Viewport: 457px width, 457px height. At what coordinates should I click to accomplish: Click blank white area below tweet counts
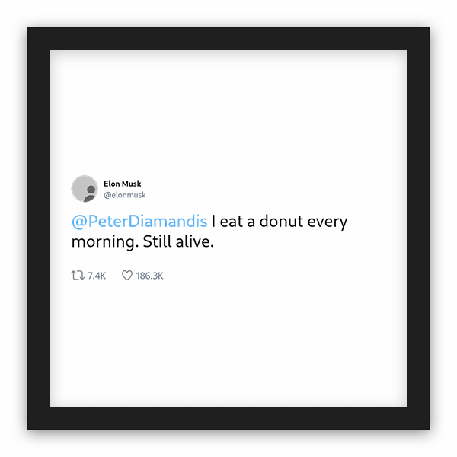228,344
